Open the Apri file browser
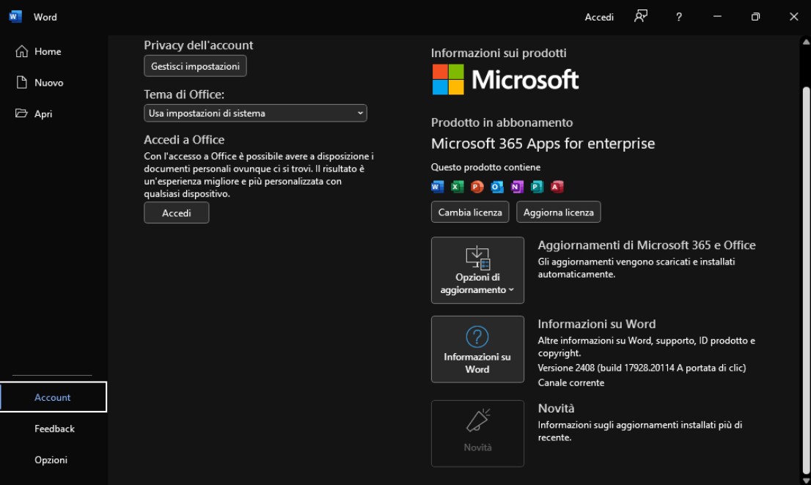Image resolution: width=811 pixels, height=485 pixels. pyautogui.click(x=54, y=114)
